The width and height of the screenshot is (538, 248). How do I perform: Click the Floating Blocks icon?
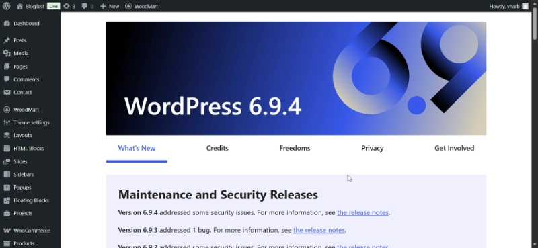[7, 200]
